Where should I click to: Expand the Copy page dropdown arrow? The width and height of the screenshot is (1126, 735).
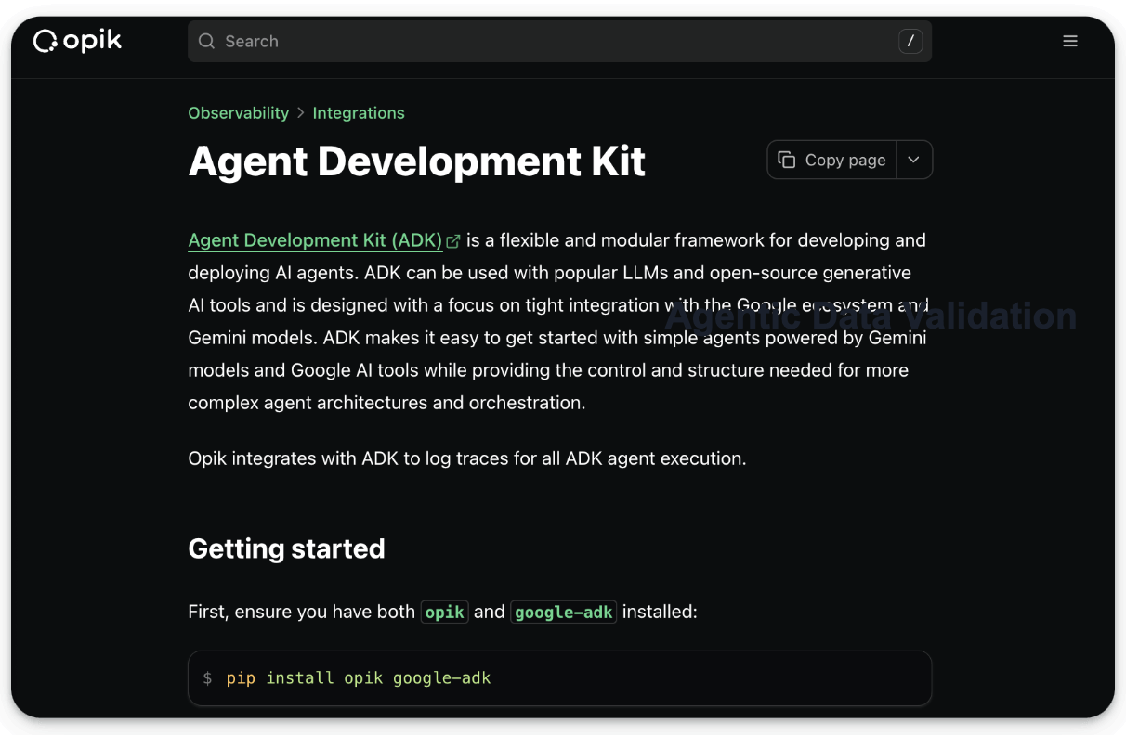click(914, 160)
